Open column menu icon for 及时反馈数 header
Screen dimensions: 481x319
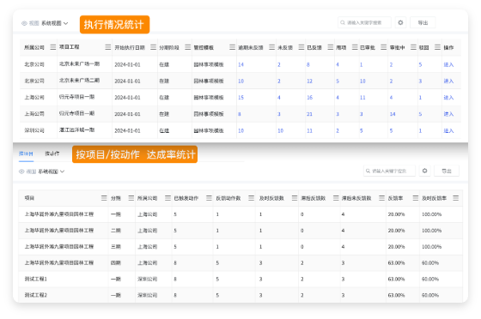295,198
